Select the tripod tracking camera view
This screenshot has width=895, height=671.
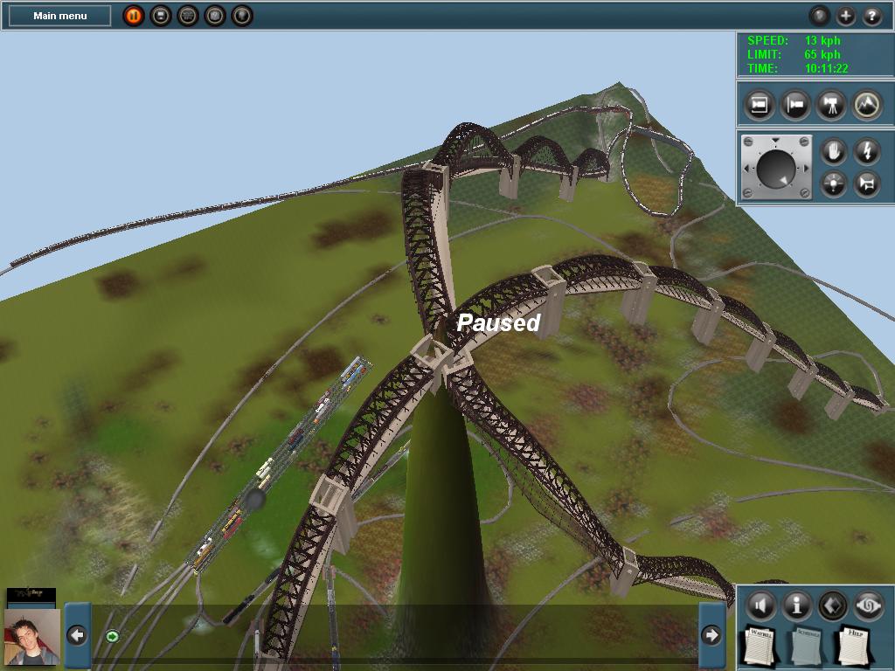(831, 105)
